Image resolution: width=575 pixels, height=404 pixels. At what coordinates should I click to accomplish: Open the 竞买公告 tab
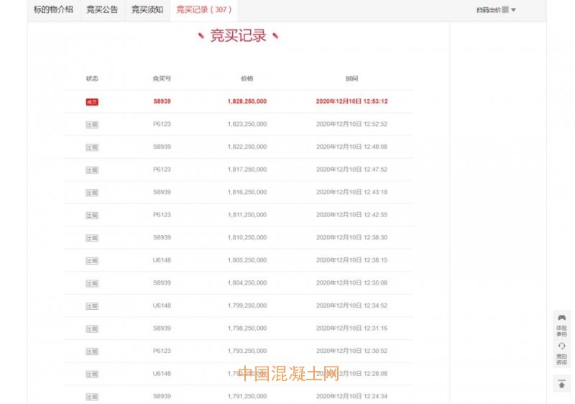[102, 10]
